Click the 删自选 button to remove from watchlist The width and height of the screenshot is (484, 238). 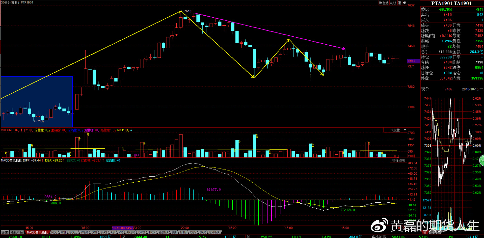coord(384,3)
